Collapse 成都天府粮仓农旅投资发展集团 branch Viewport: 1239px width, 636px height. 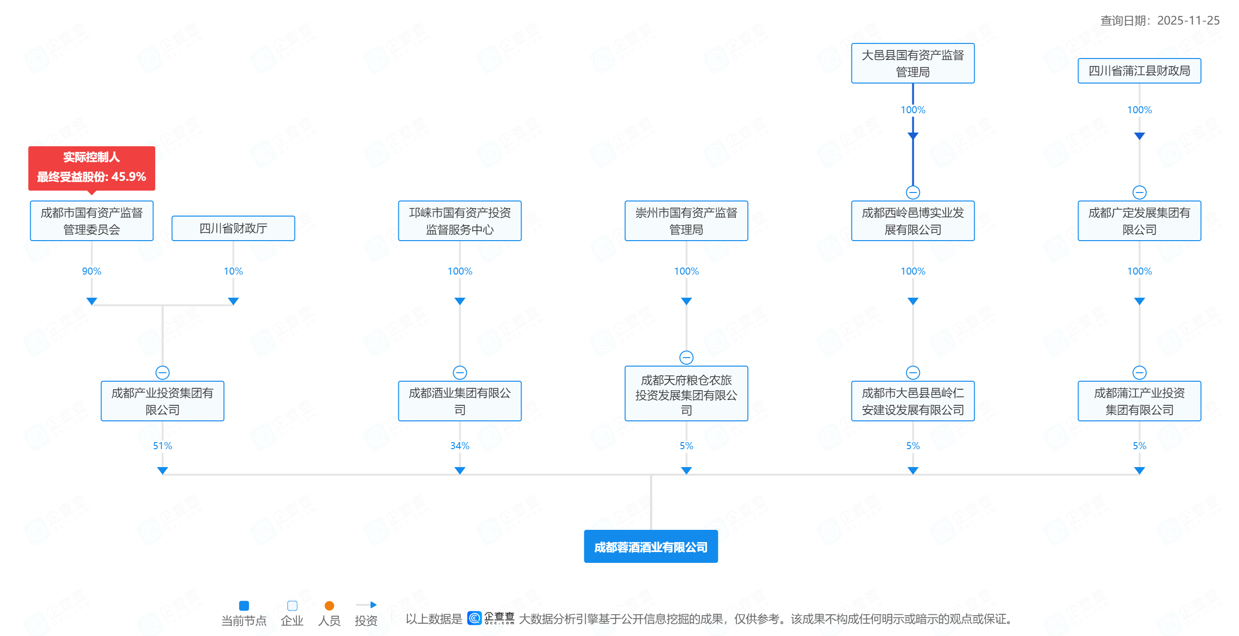pyautogui.click(x=686, y=358)
